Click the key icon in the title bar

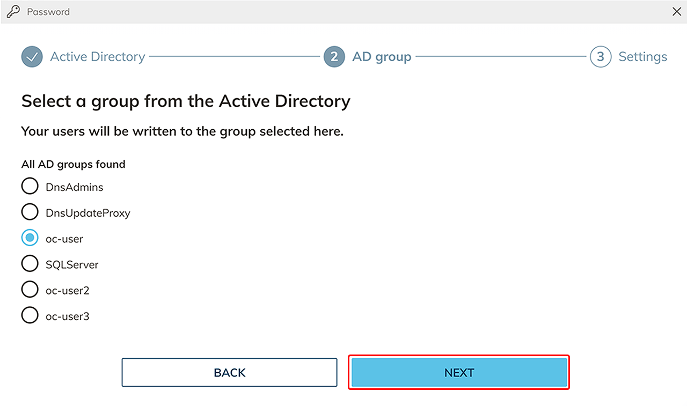point(13,11)
